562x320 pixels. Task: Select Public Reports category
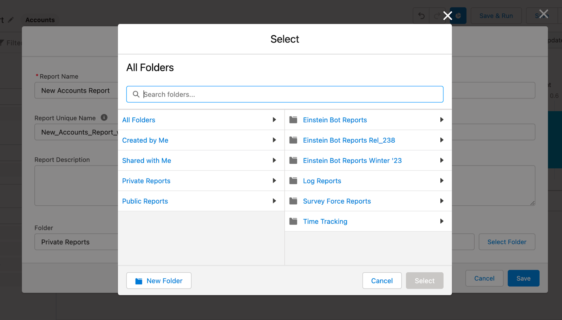tap(145, 201)
